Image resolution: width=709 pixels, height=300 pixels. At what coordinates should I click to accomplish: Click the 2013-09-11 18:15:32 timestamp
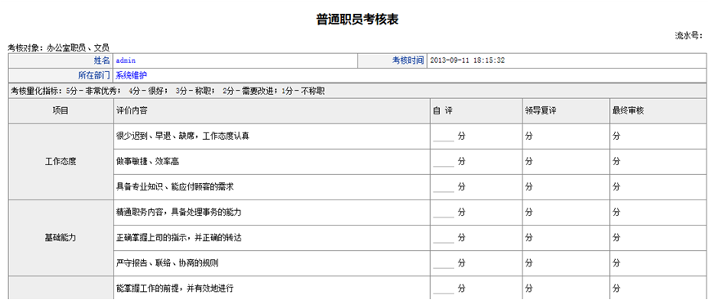click(x=467, y=60)
